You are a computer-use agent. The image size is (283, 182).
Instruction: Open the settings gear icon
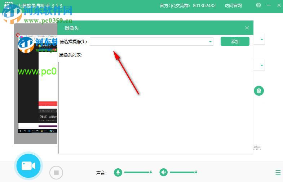(x=258, y=5)
